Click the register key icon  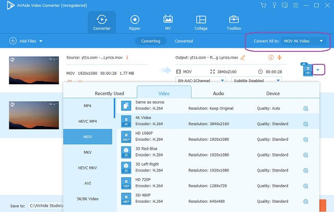(x=275, y=5)
